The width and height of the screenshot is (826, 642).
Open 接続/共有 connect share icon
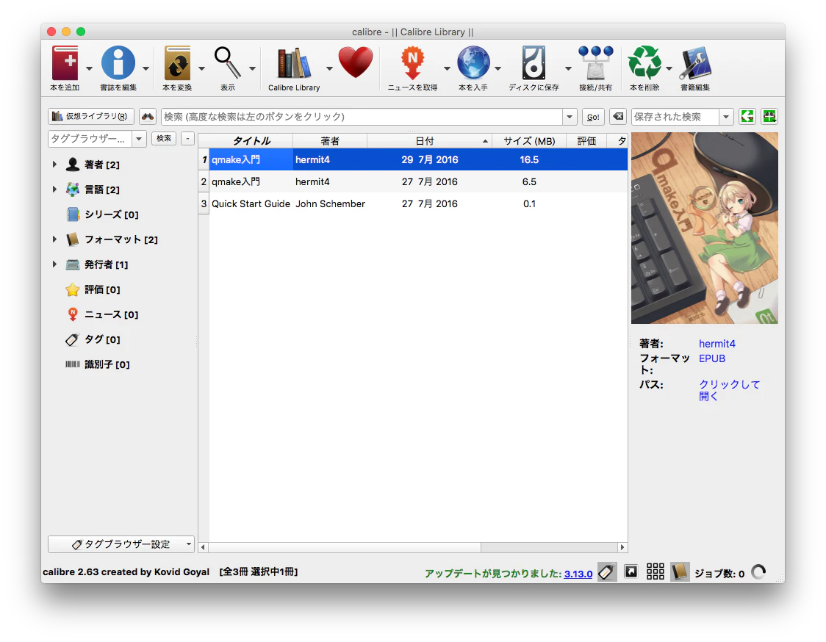coord(596,64)
